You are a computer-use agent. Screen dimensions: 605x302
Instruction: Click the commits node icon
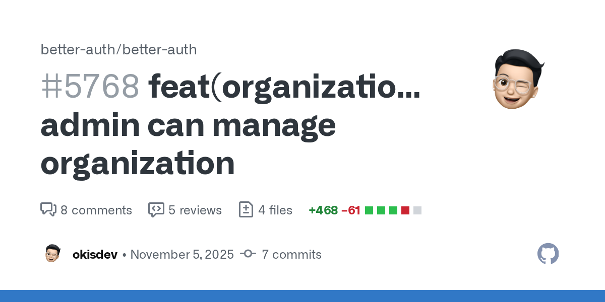pyautogui.click(x=248, y=254)
